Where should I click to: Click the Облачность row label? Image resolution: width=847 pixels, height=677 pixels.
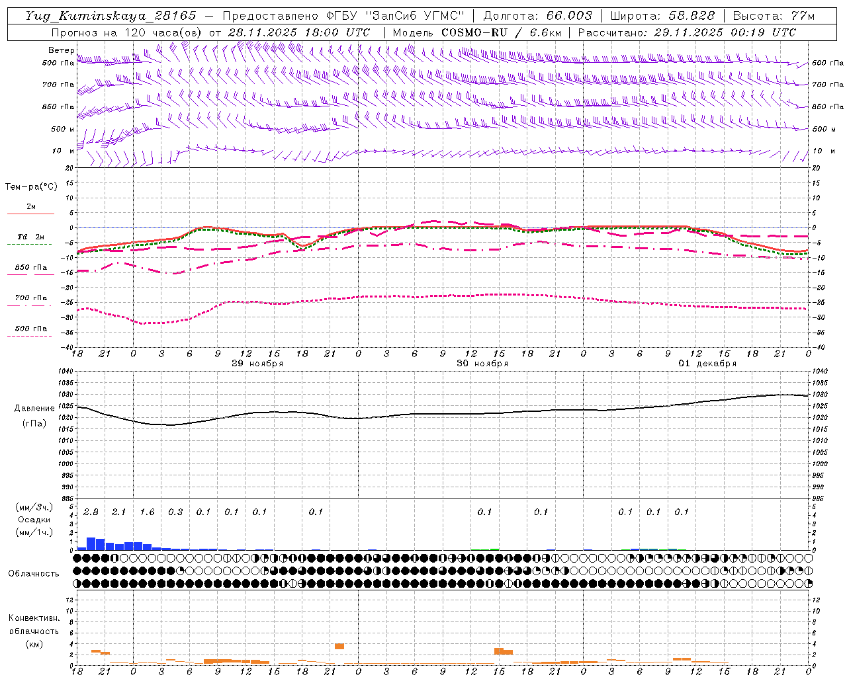(34, 574)
